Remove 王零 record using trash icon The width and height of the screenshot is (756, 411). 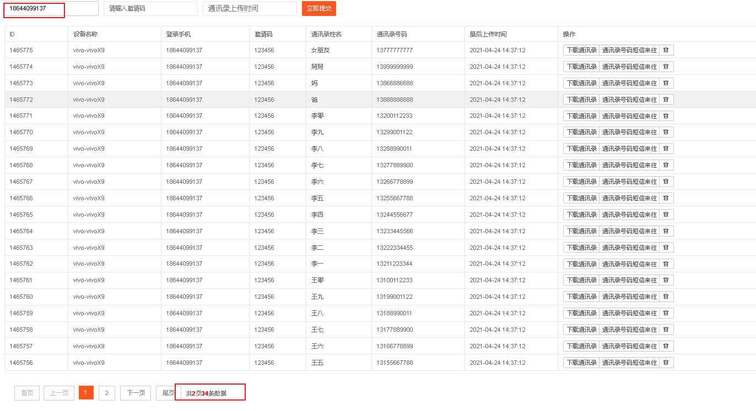pos(666,281)
